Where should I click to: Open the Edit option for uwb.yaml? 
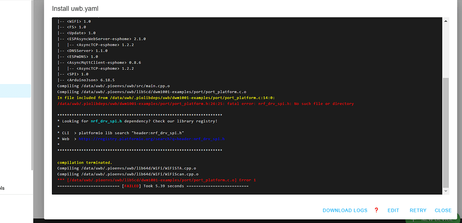click(x=393, y=210)
